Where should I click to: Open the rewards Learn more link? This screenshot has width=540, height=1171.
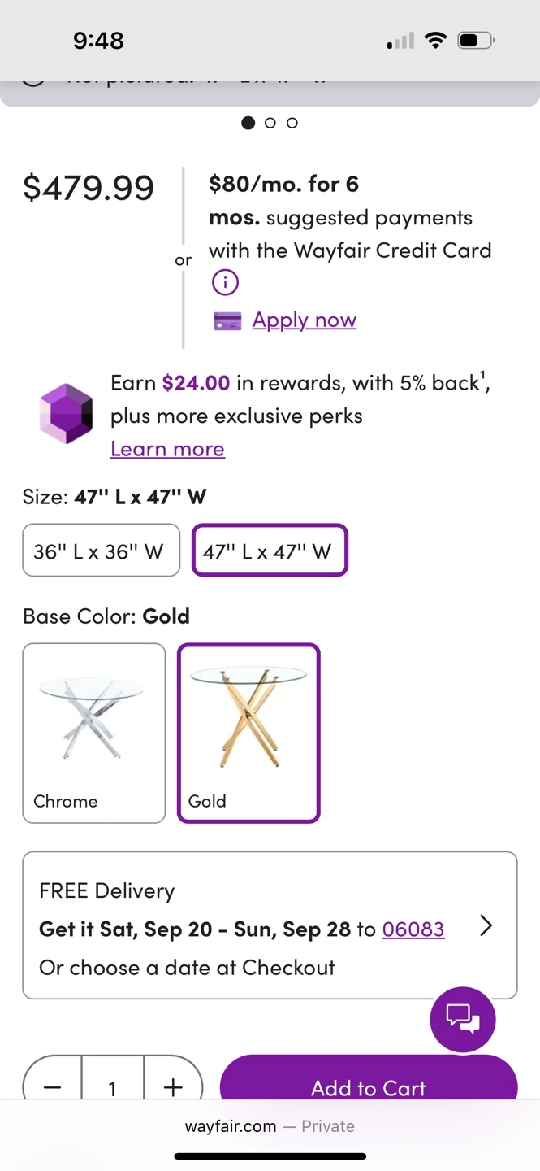coord(167,449)
